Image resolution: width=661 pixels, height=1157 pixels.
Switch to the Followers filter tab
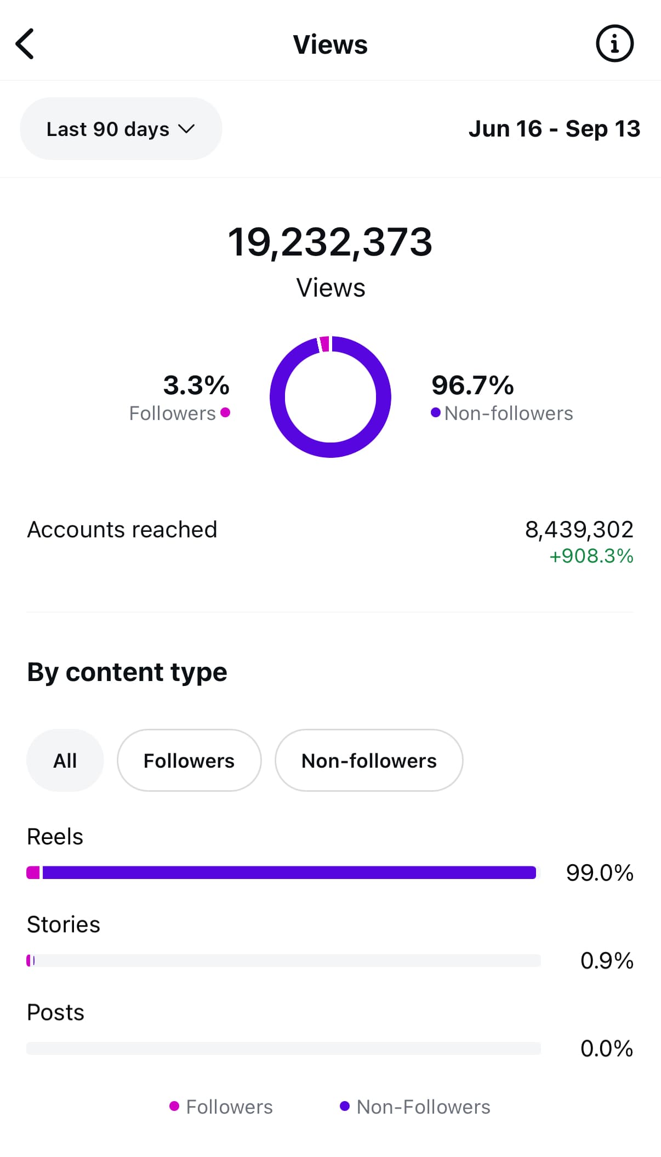(189, 761)
